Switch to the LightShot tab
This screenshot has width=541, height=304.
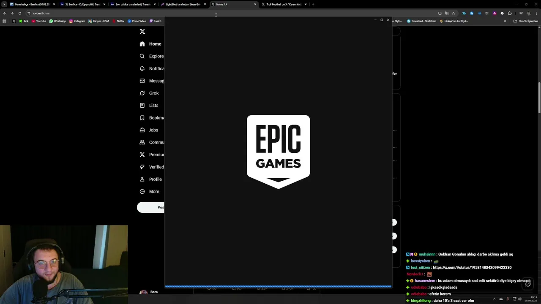pyautogui.click(x=183, y=4)
